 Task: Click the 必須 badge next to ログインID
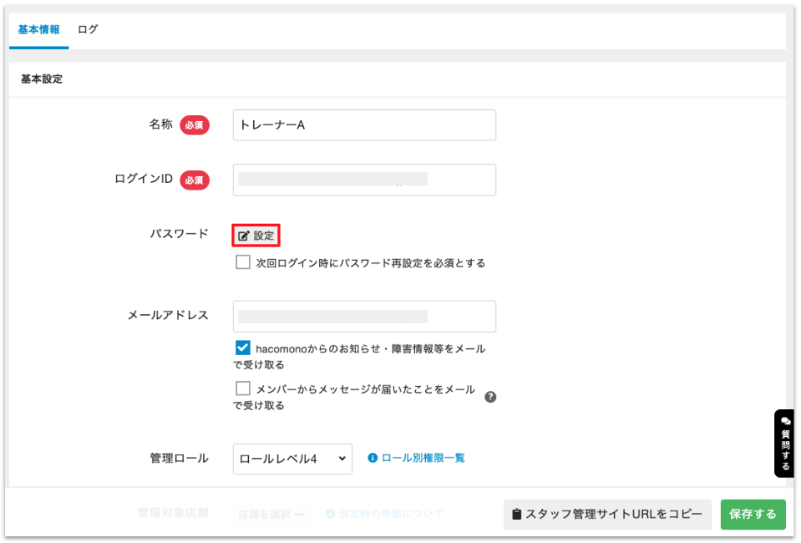point(194,180)
